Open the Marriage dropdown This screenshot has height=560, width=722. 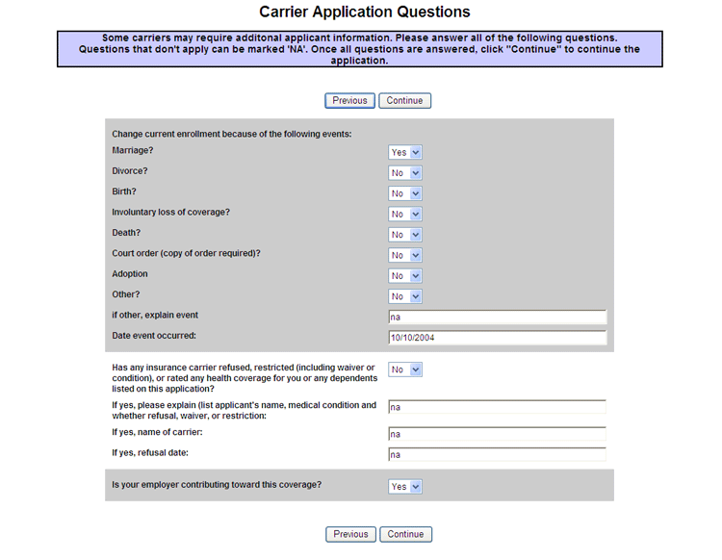(405, 152)
